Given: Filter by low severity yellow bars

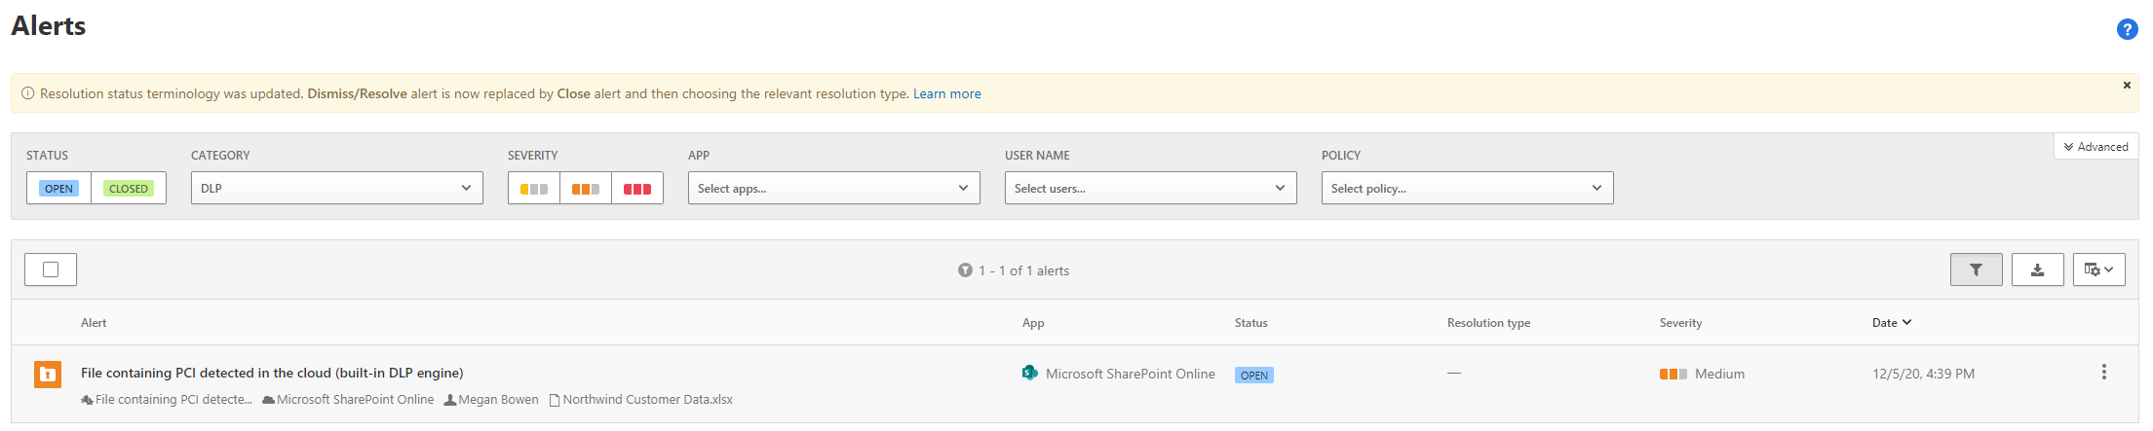Looking at the screenshot, I should coord(534,188).
